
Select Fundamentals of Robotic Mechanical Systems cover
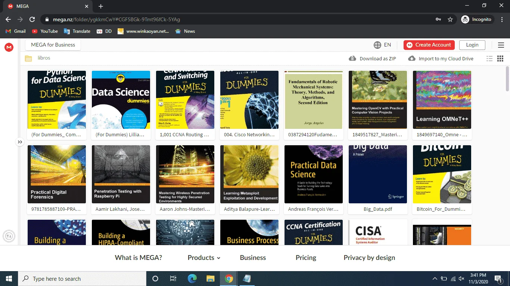(314, 100)
